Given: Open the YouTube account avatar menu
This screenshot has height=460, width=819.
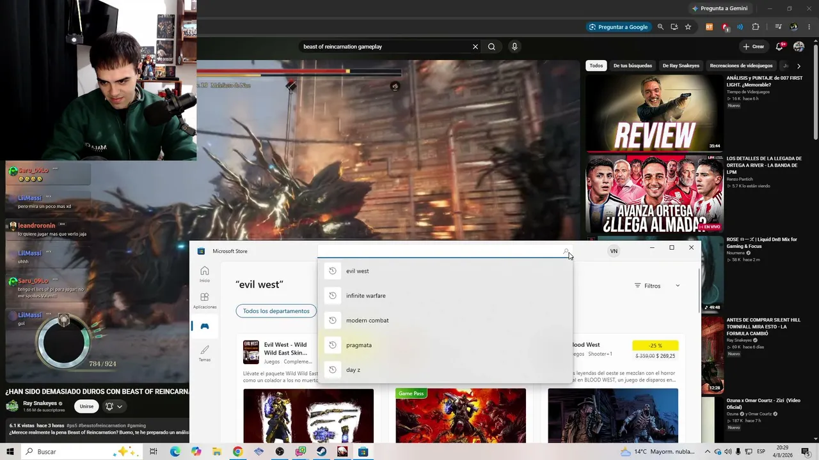Looking at the screenshot, I should pos(799,47).
